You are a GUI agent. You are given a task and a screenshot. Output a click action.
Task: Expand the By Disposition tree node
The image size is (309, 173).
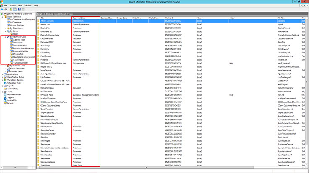pos(5,28)
